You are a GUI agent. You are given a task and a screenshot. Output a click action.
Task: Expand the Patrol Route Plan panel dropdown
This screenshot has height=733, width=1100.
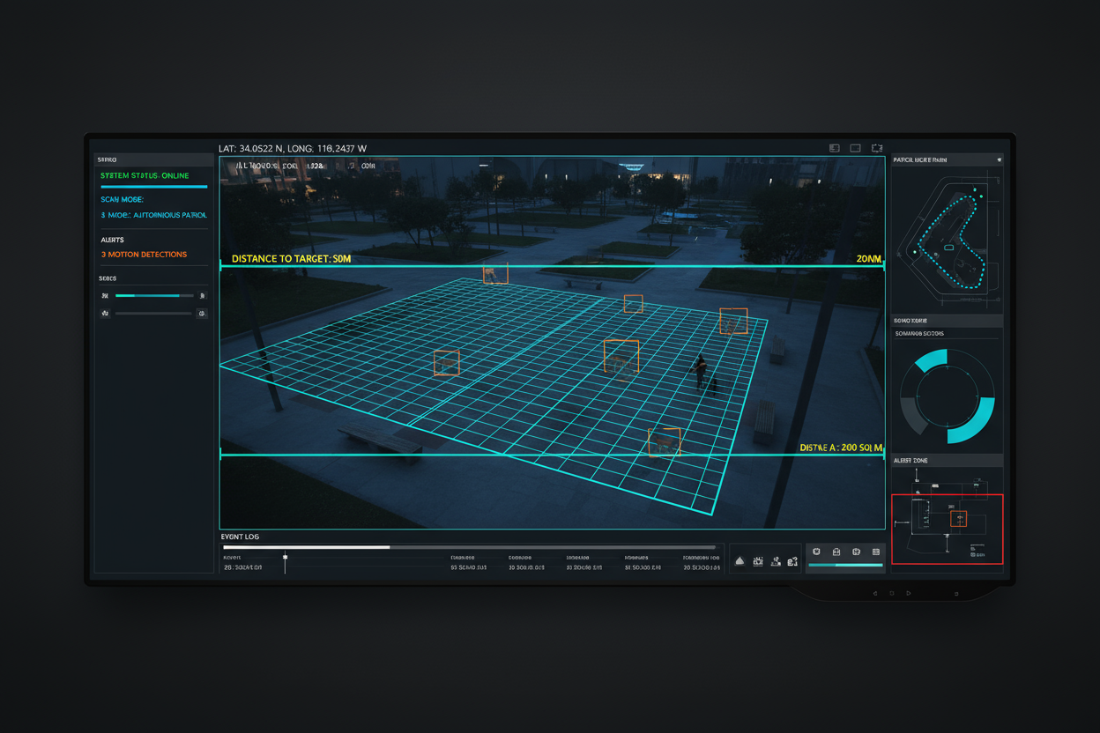click(x=999, y=159)
